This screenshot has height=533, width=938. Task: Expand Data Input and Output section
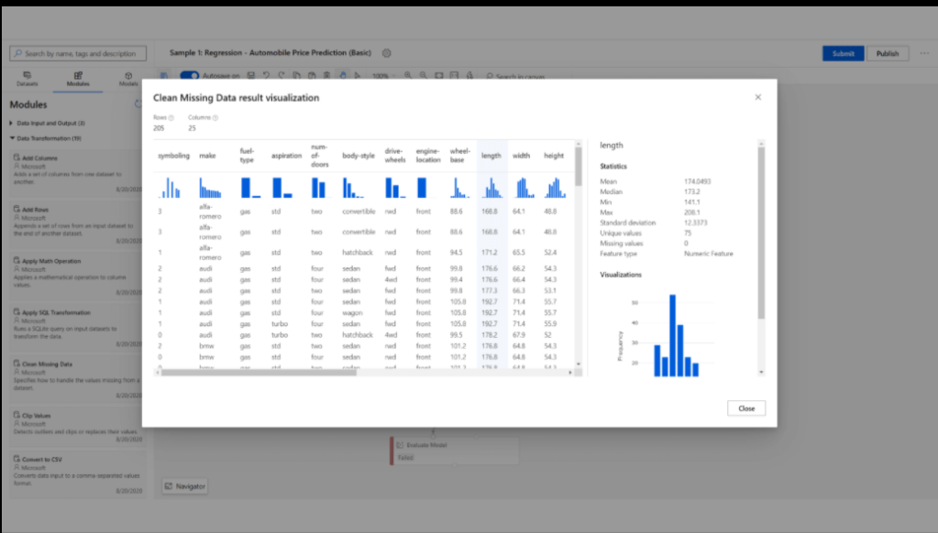point(13,123)
